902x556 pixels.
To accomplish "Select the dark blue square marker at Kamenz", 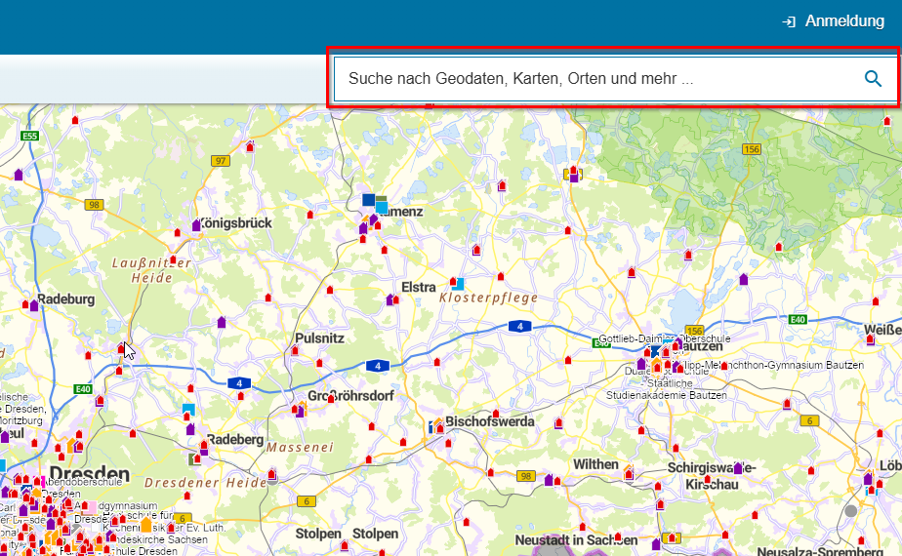I will pyautogui.click(x=368, y=200).
